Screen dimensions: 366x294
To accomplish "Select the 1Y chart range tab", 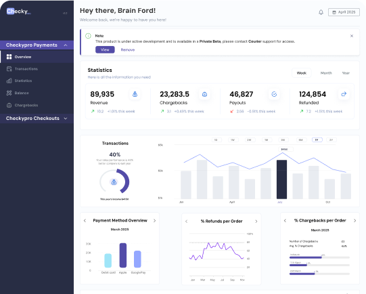I will (317, 140).
